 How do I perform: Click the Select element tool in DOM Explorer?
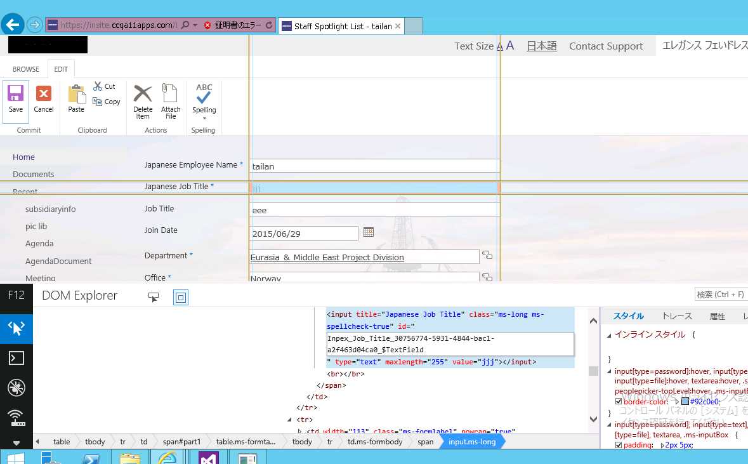[x=153, y=297]
